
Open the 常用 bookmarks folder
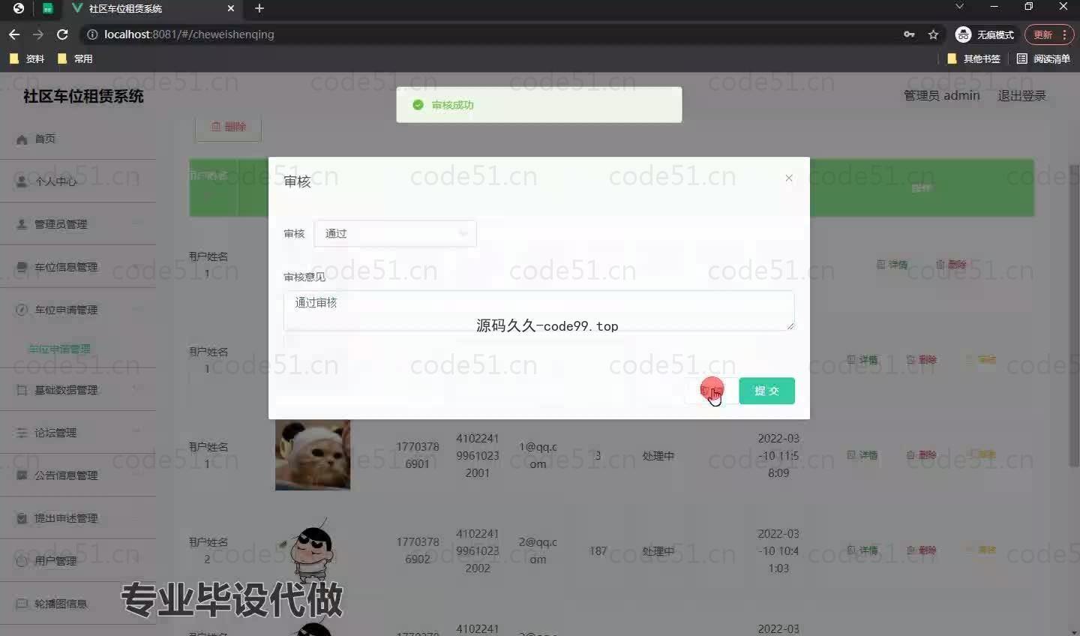coord(75,58)
